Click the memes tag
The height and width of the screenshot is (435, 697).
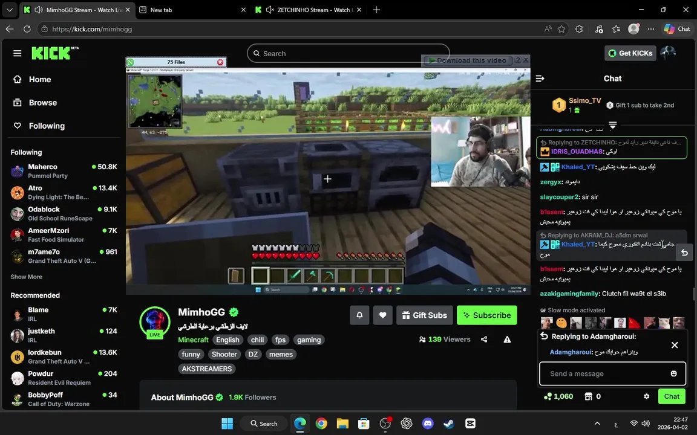[281, 354]
